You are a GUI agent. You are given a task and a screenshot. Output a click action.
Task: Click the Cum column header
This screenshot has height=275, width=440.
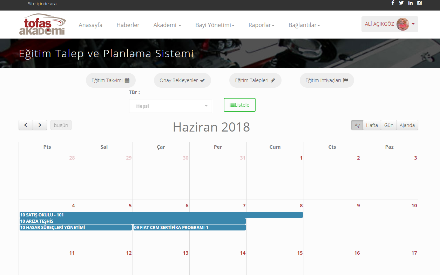(275, 147)
